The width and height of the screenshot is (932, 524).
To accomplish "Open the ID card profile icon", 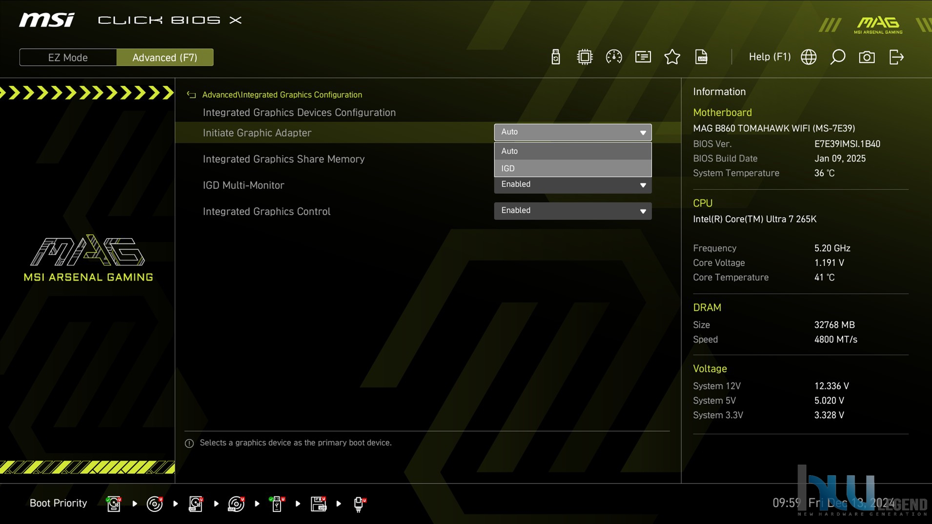I will (643, 57).
